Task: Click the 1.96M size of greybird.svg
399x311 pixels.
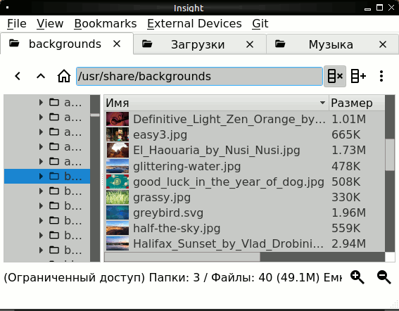Action: tap(348, 212)
